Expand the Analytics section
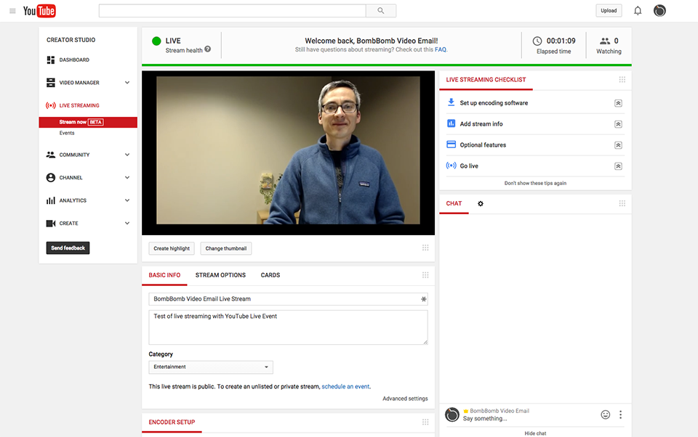Screen dimensions: 698x437 click(127, 200)
